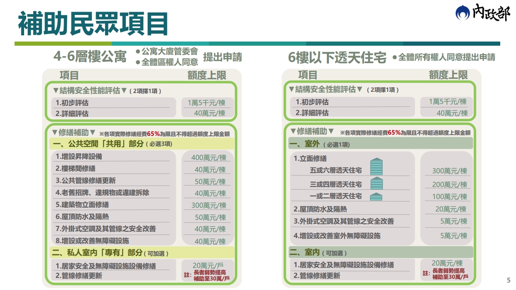Collapse the leading triangle of 修繕補助 under 4-6層樓公寓
Viewport: 516px width, 290px height.
pyautogui.click(x=54, y=133)
